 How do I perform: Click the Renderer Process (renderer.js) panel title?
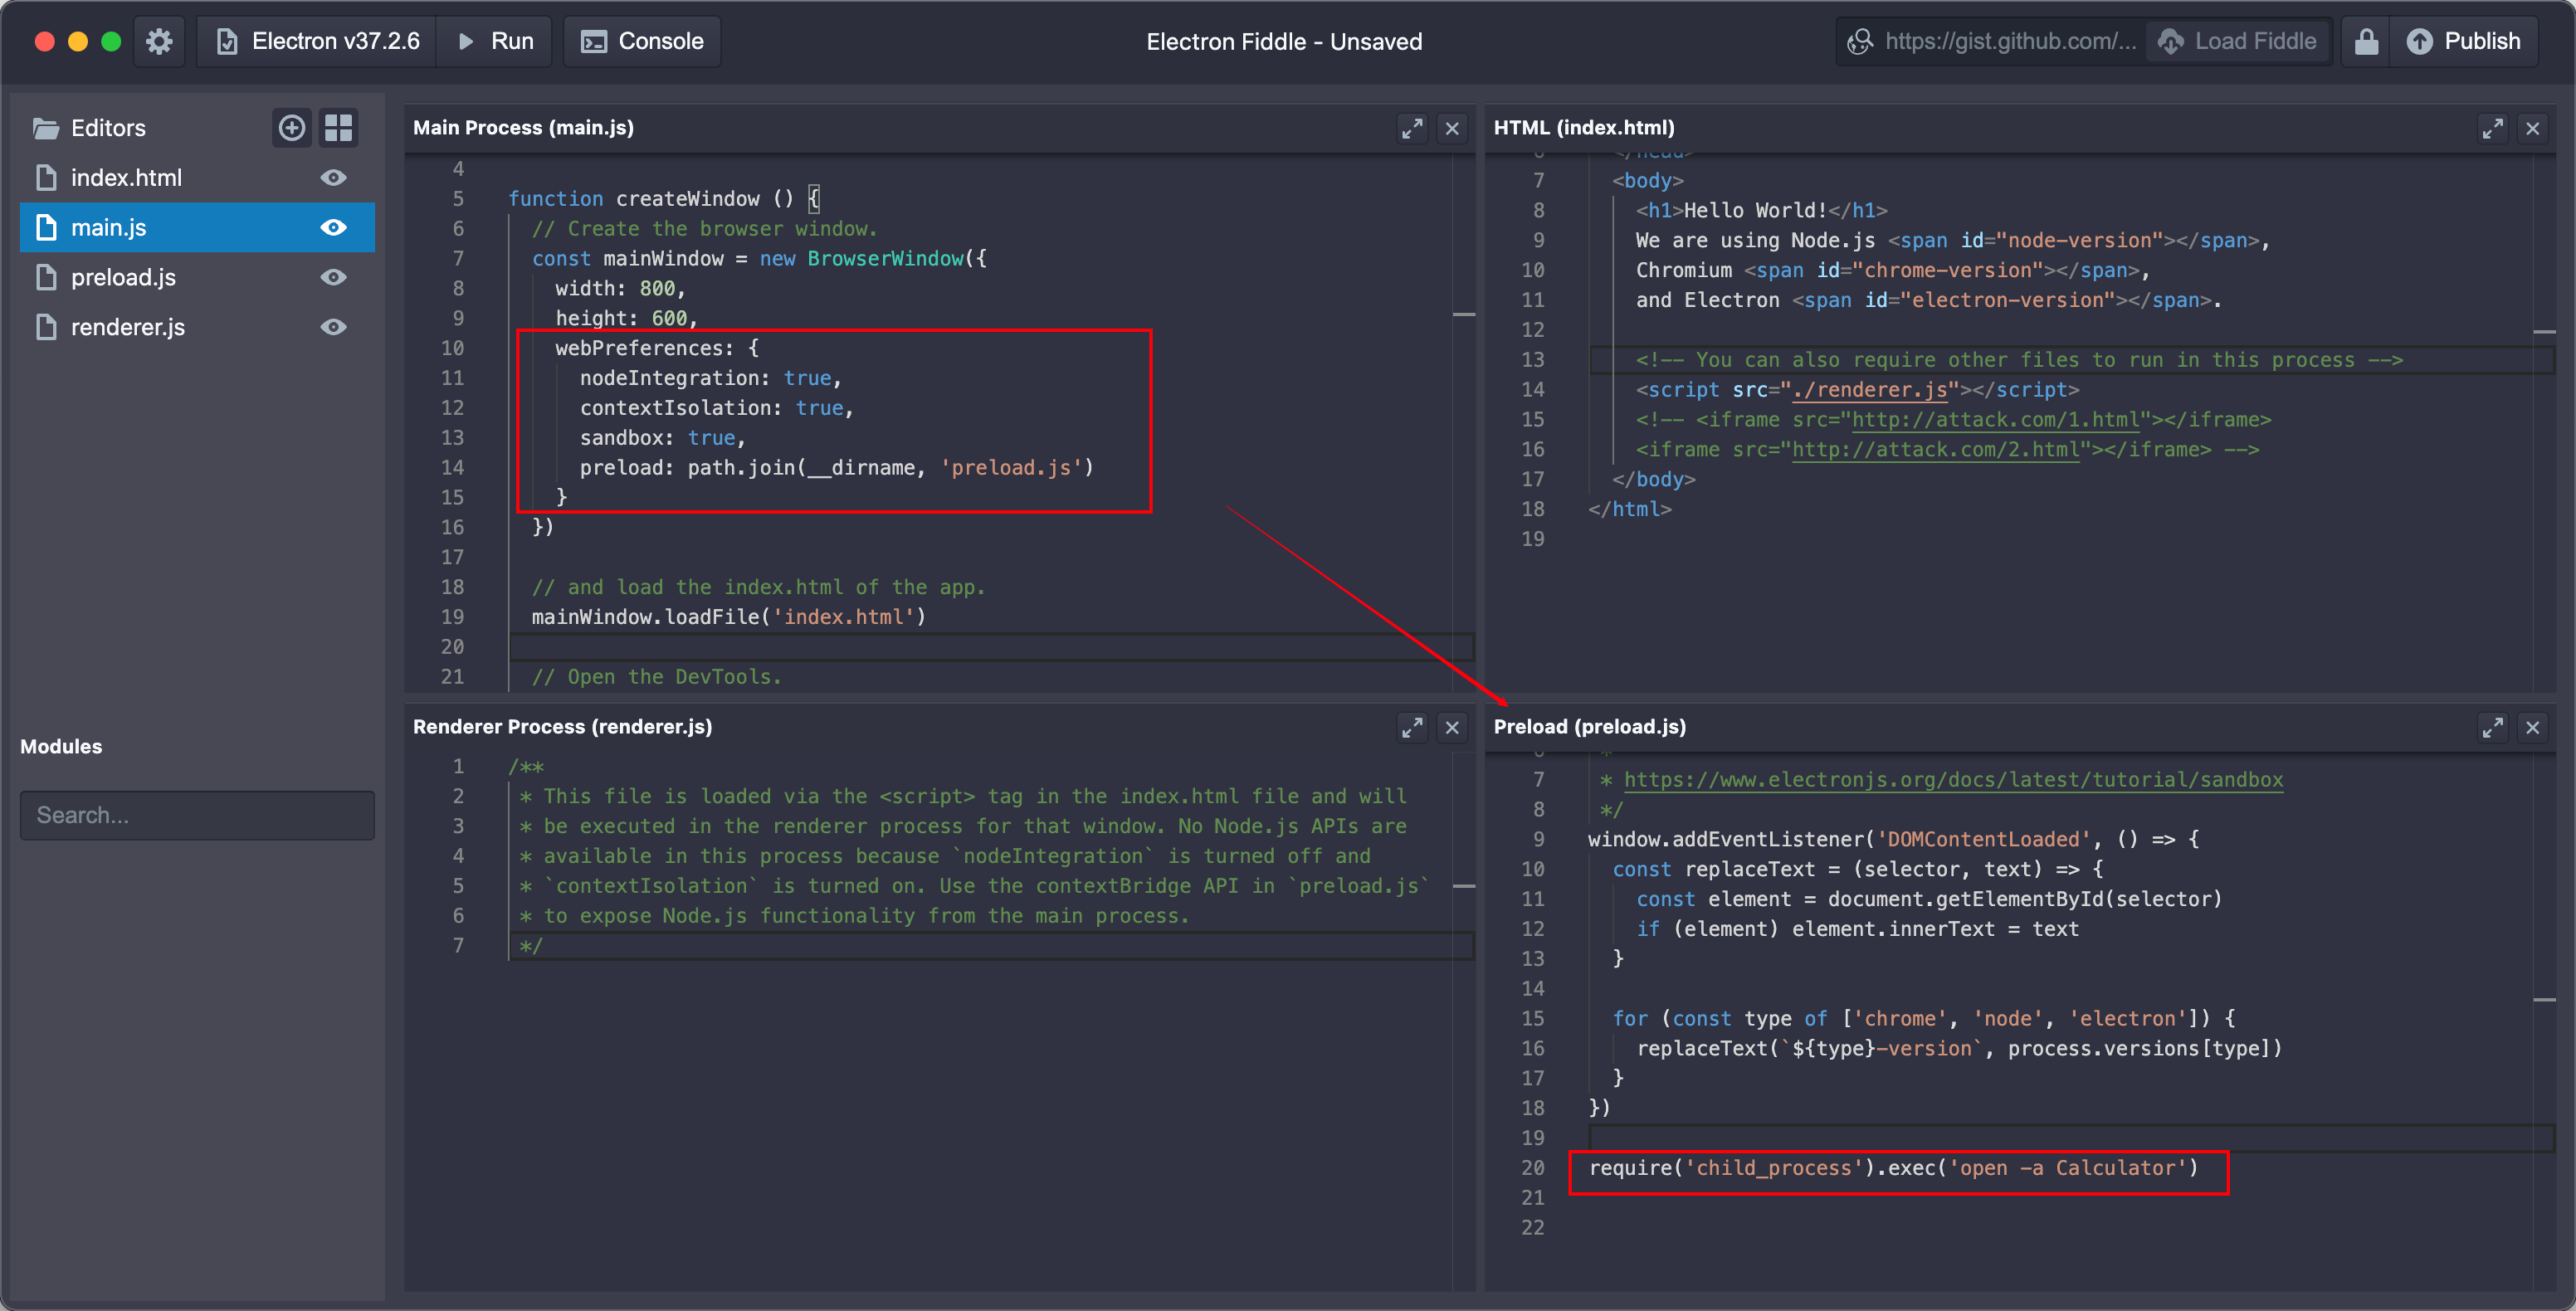562,727
